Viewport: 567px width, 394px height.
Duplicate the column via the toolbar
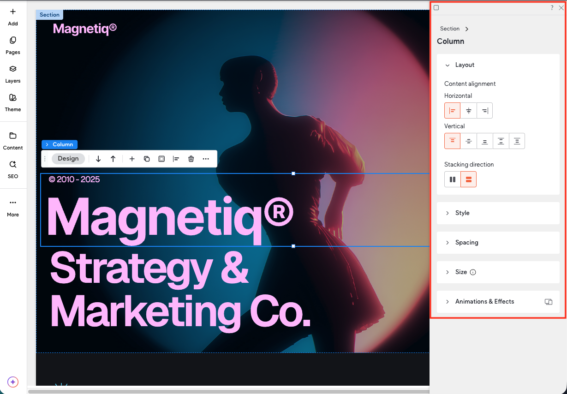147,159
